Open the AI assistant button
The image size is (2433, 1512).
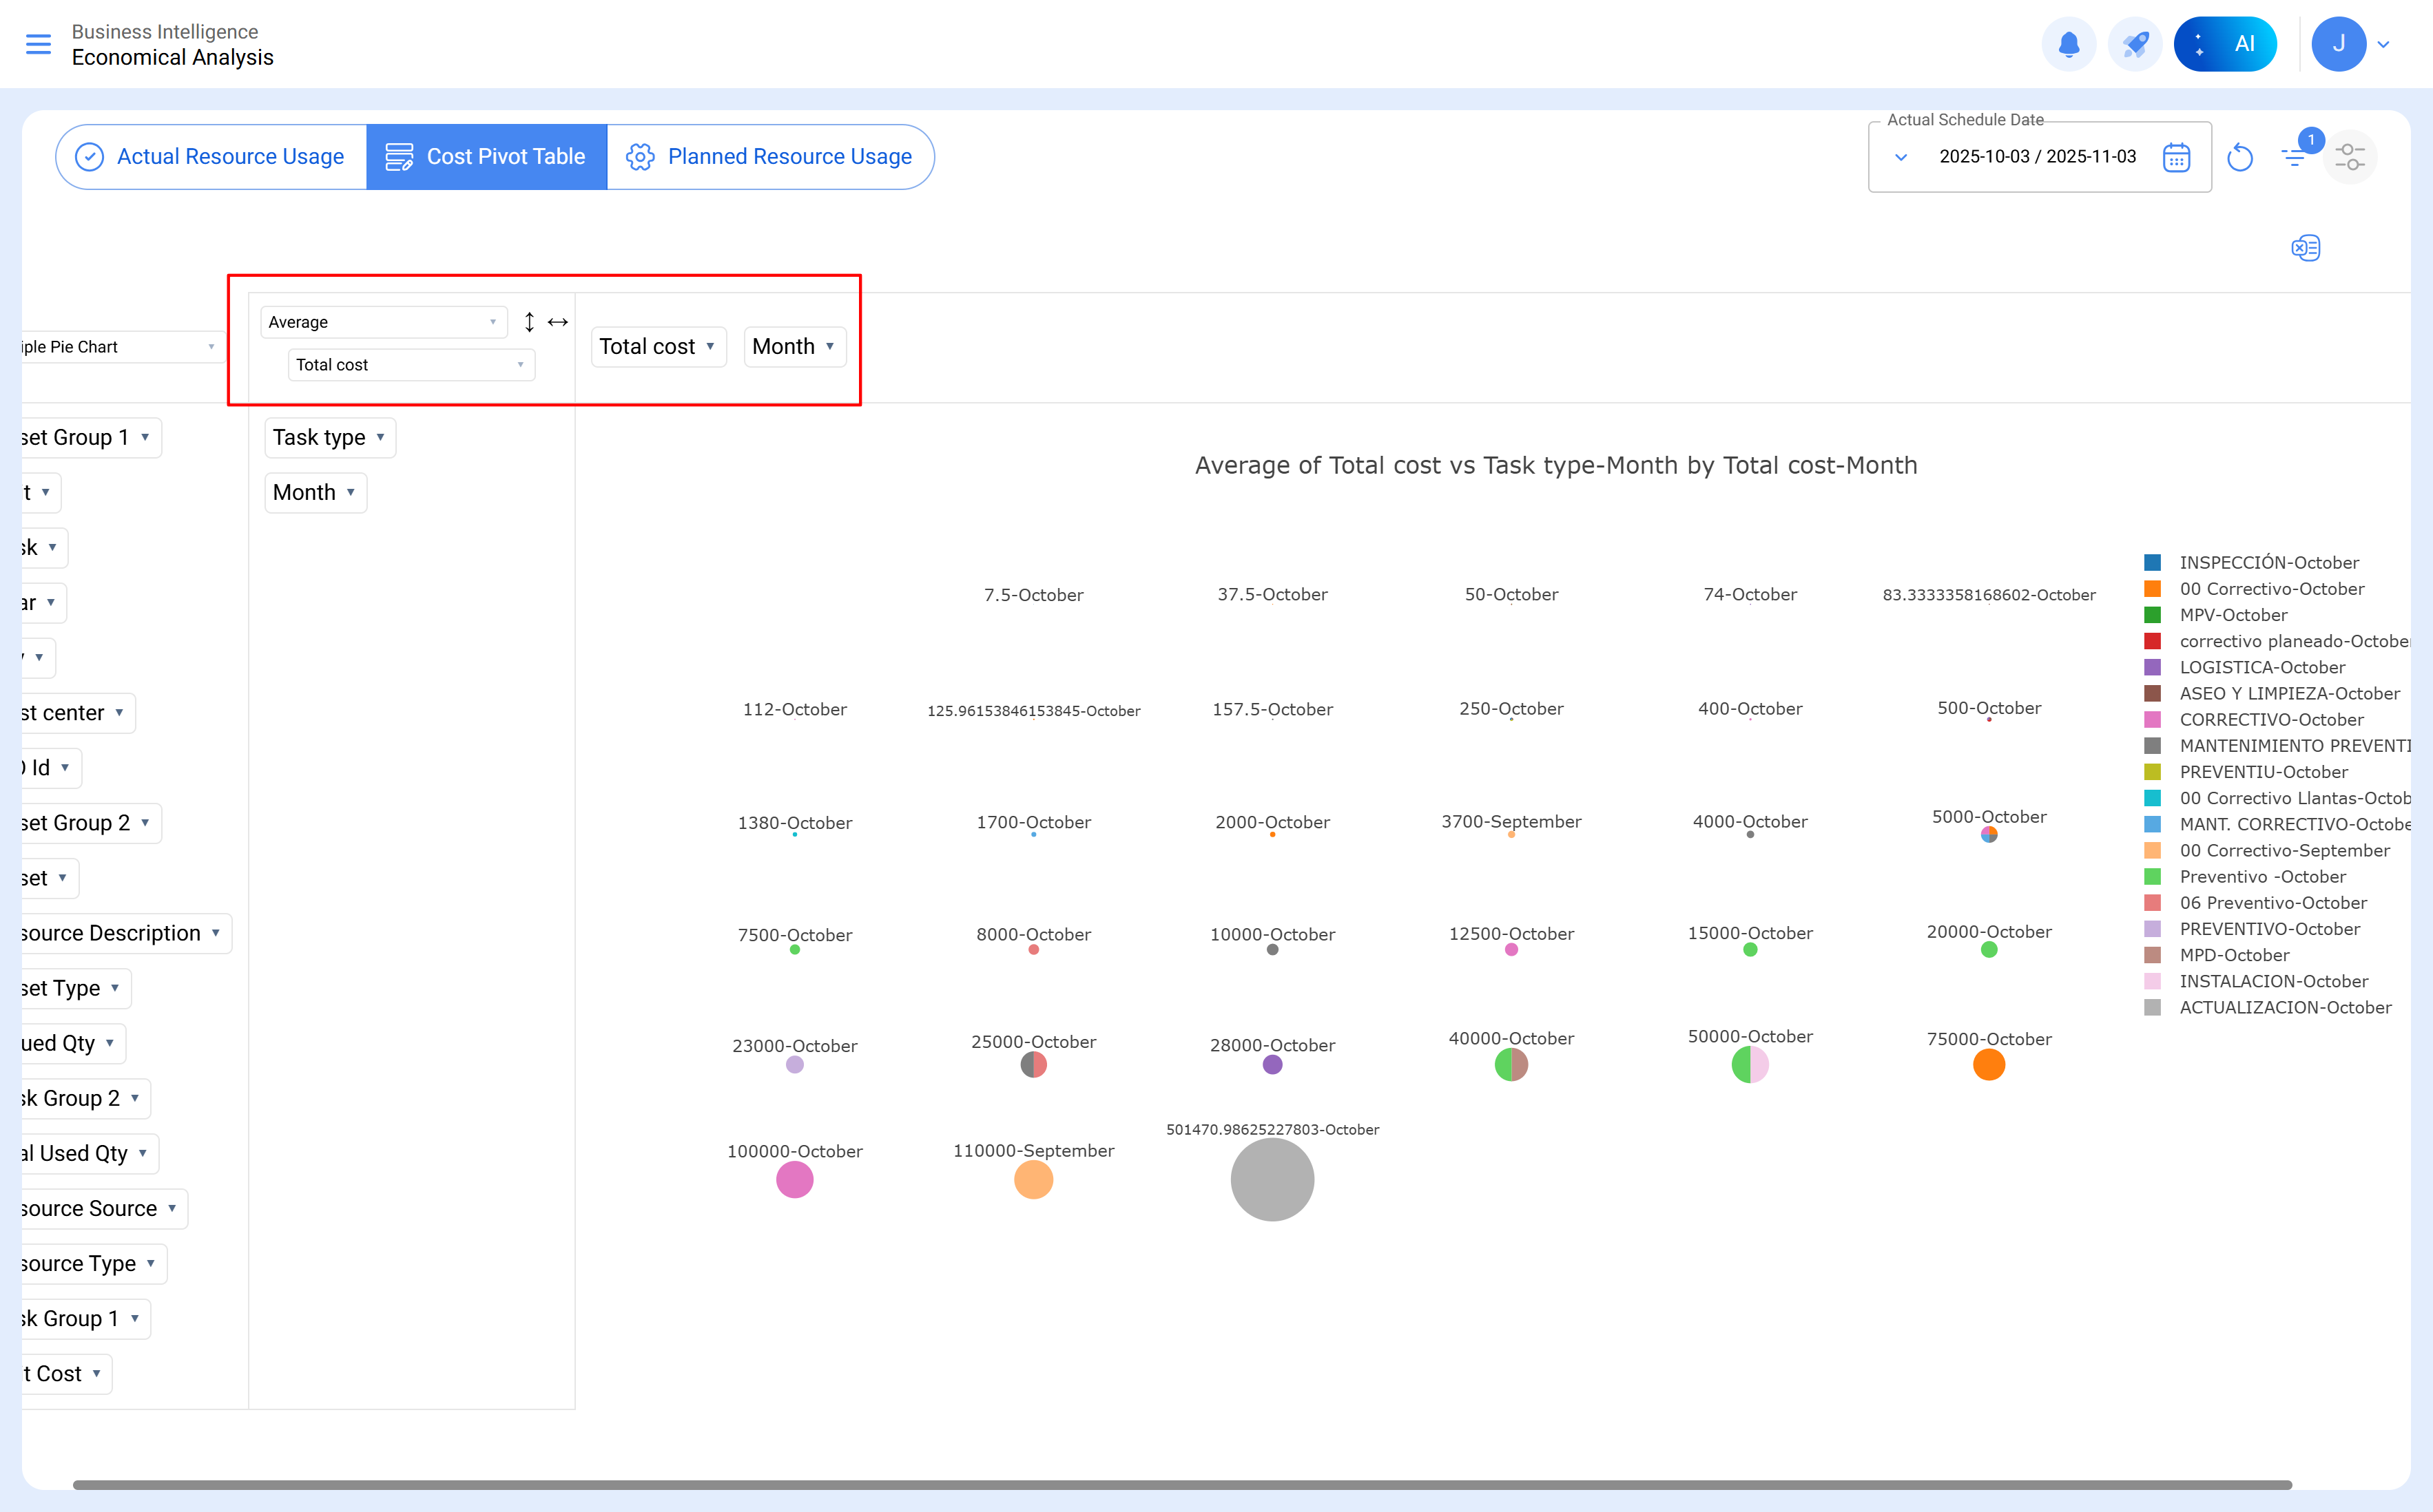point(2225,44)
